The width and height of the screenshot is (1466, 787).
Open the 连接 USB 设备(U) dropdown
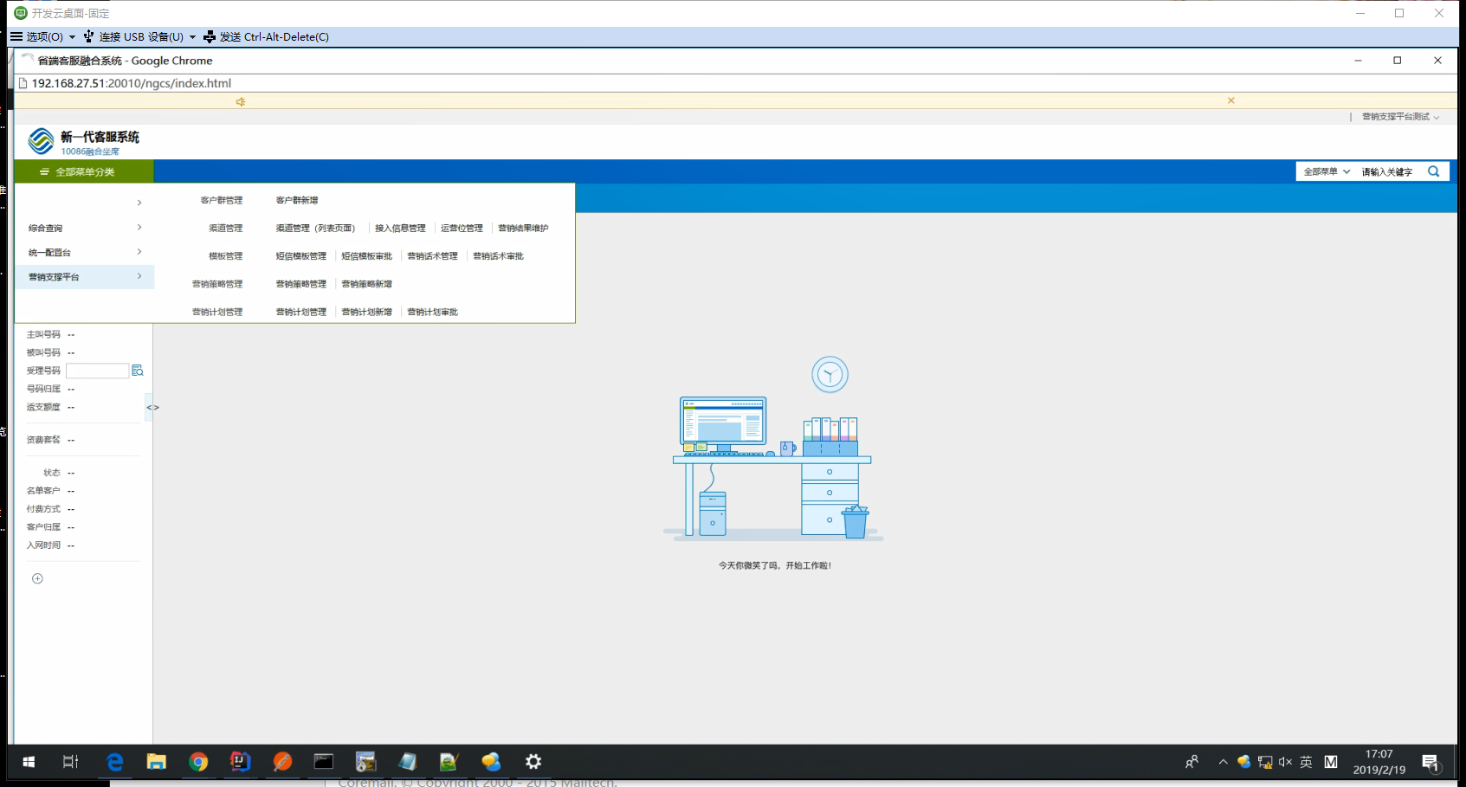[140, 36]
